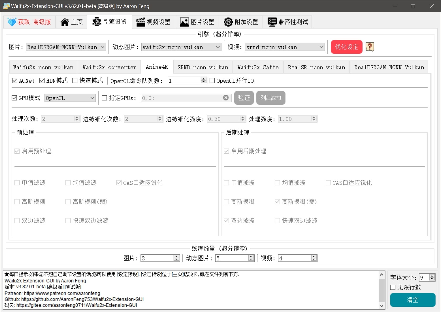Image resolution: width=441 pixels, height=312 pixels.
Task: Open the 附加设置 gear settings icon
Action: coord(228,22)
